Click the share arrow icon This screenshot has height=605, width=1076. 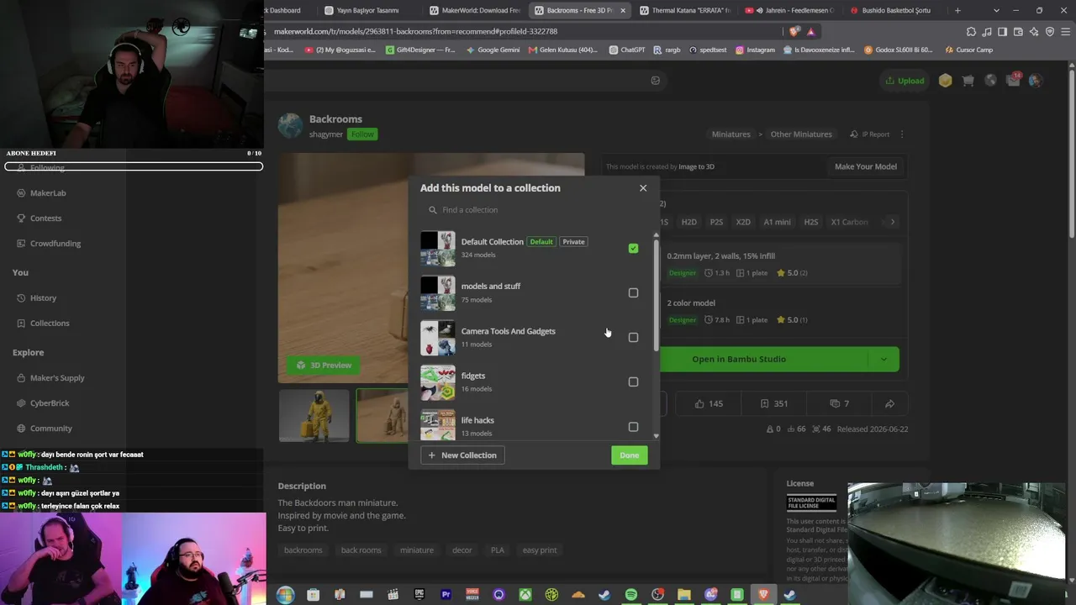coord(889,404)
